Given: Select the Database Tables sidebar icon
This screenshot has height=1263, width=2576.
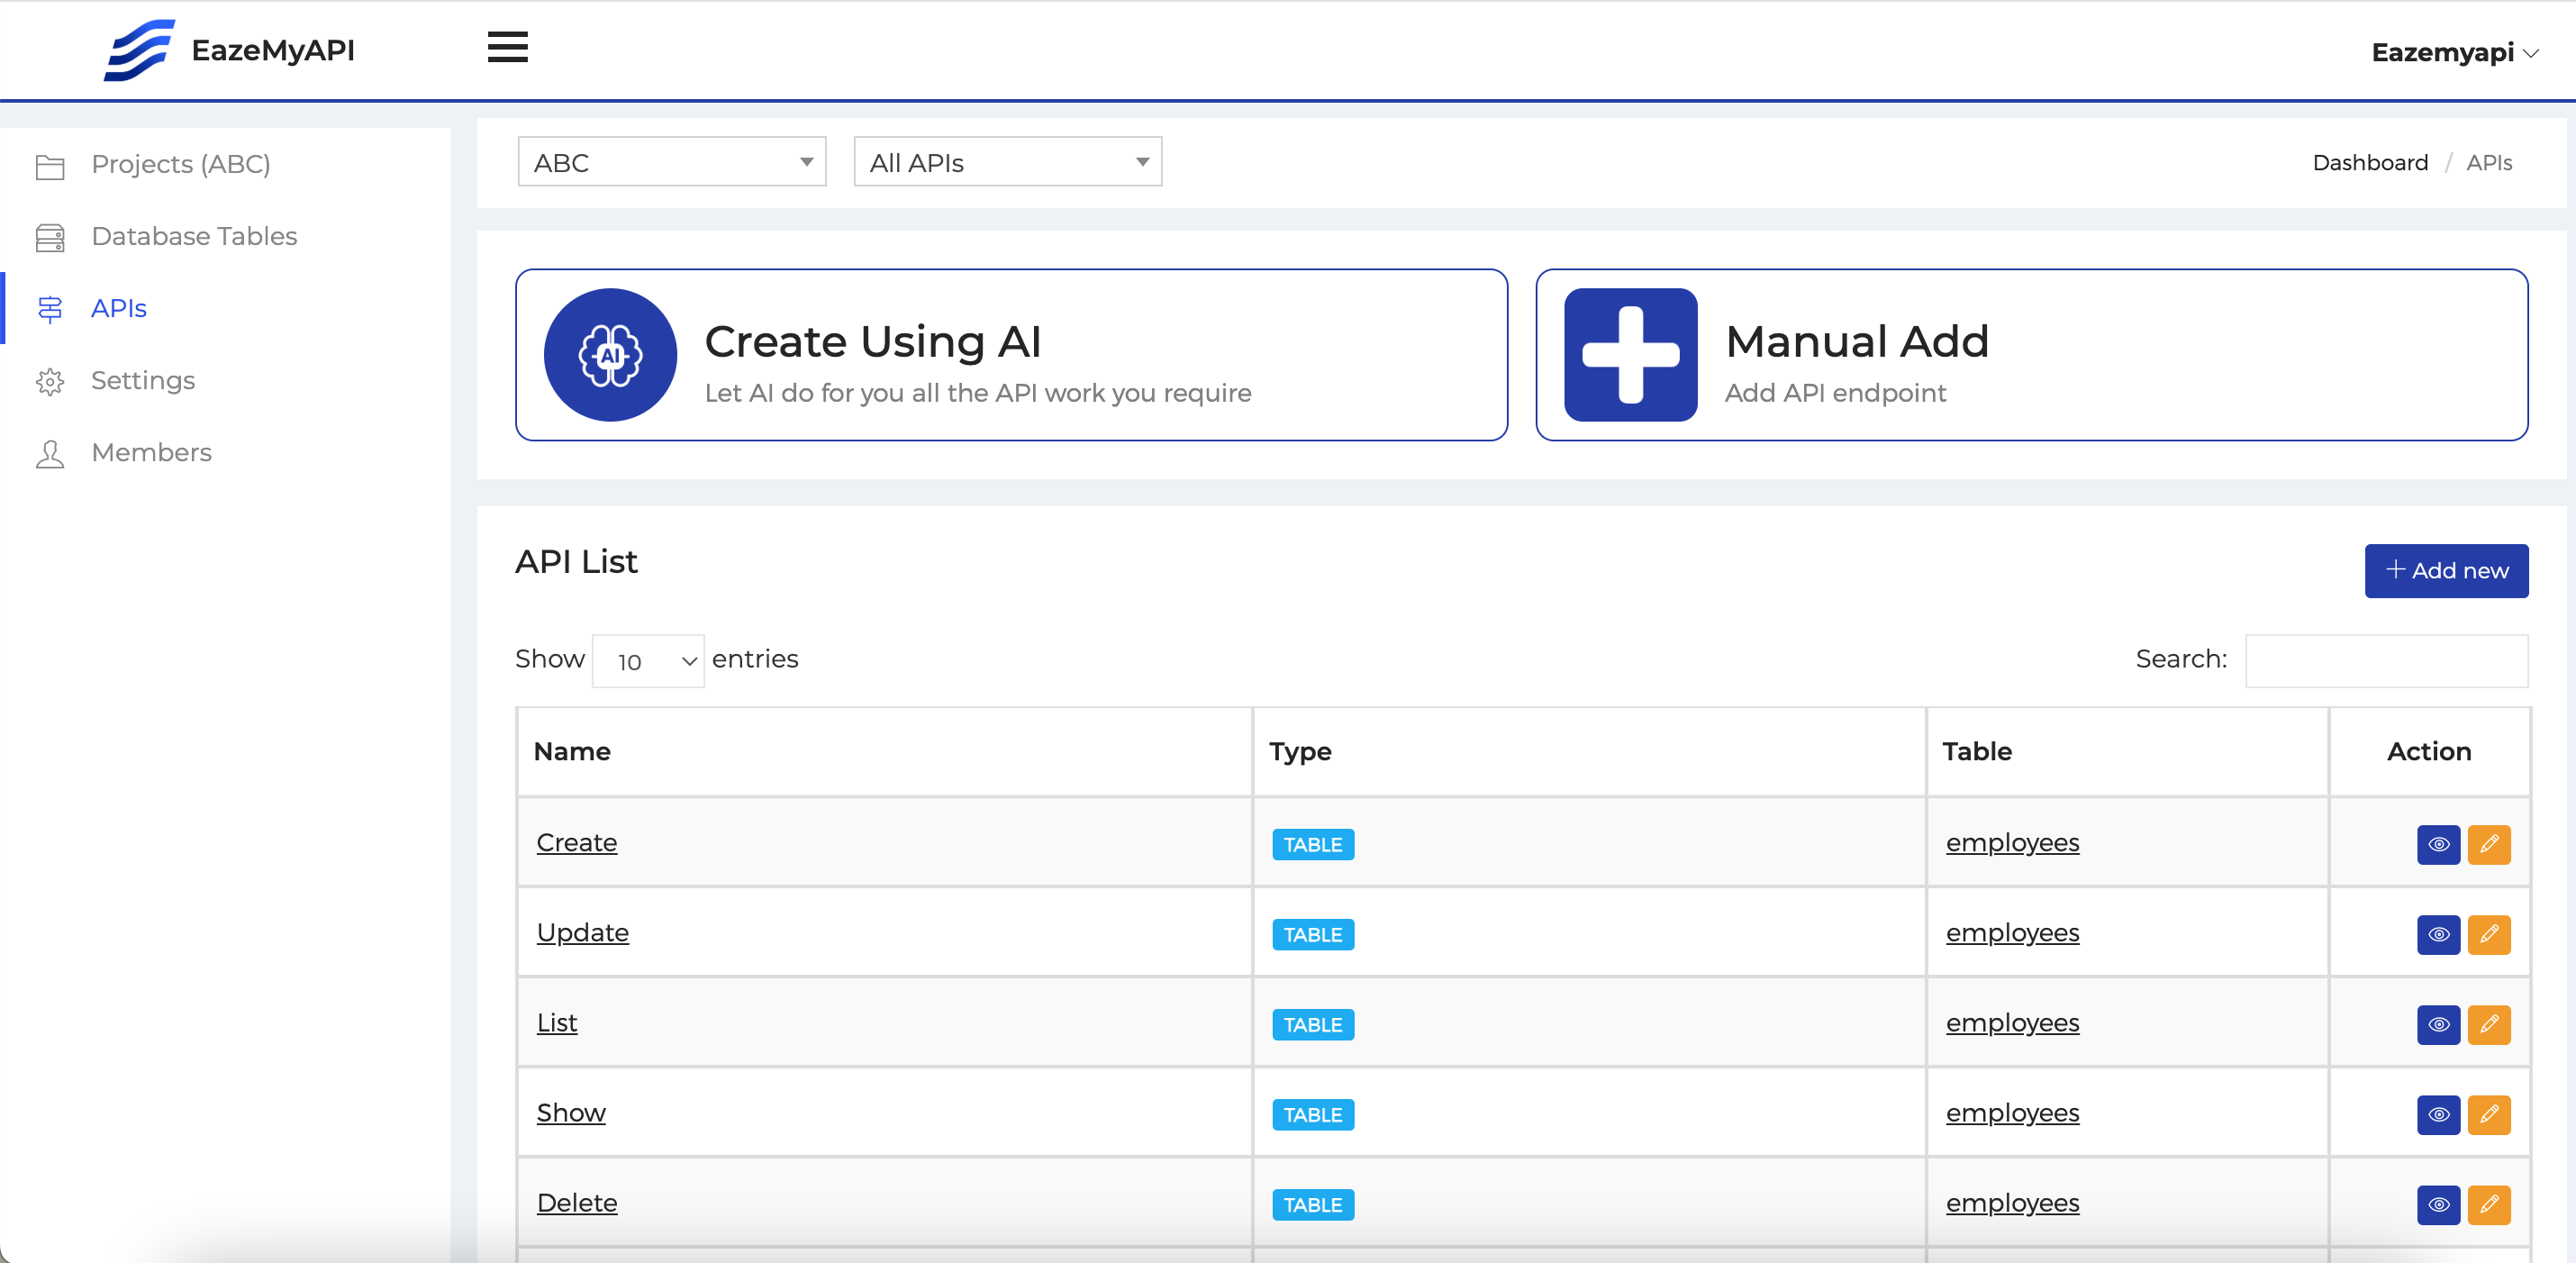Looking at the screenshot, I should pyautogui.click(x=50, y=237).
